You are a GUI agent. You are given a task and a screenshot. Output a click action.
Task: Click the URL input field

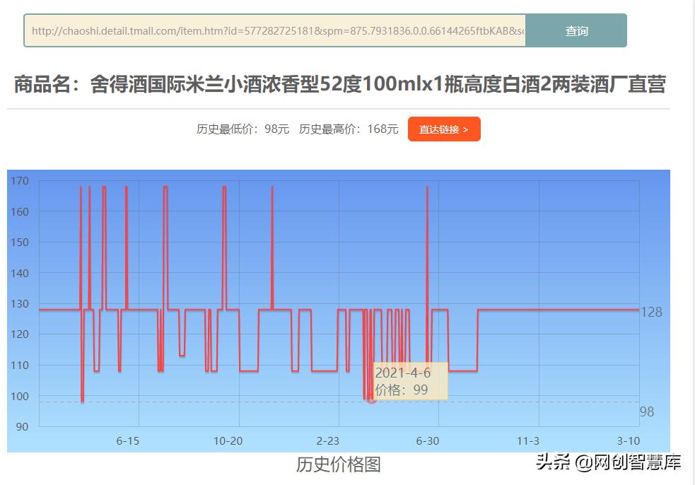(276, 30)
